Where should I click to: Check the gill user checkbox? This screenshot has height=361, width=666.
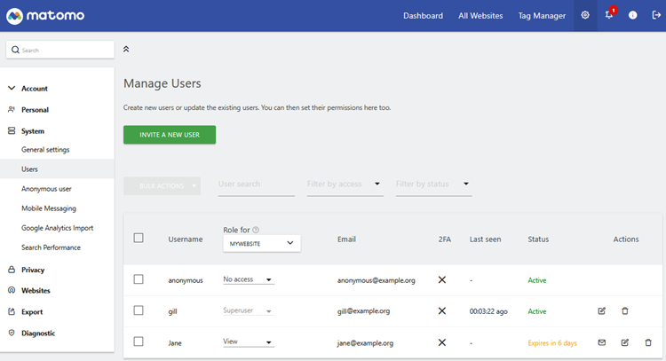(x=139, y=310)
